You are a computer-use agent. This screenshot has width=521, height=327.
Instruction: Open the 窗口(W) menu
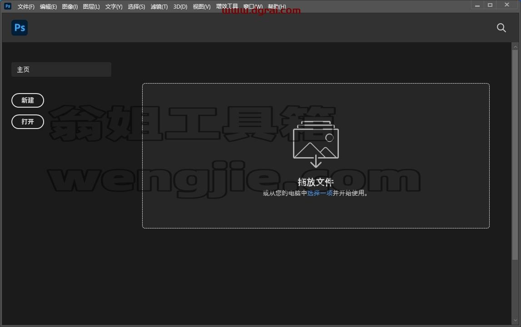coord(253,7)
